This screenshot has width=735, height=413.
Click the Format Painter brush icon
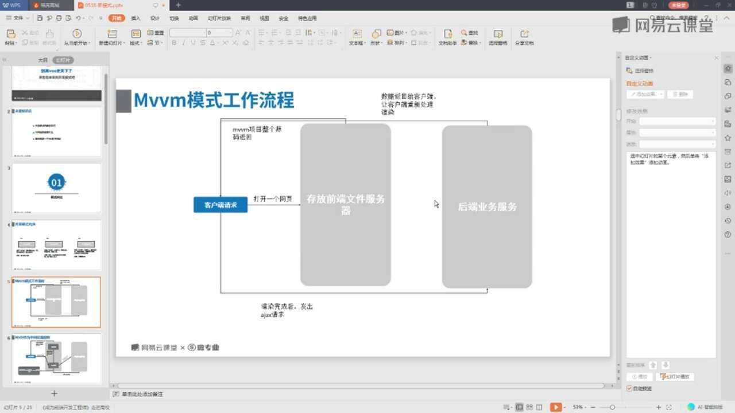(49, 33)
